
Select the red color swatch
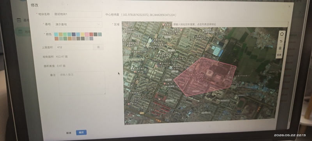(x=91, y=34)
